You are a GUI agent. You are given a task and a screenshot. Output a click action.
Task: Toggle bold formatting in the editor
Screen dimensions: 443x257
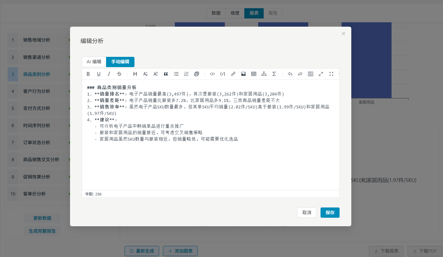tap(88, 74)
